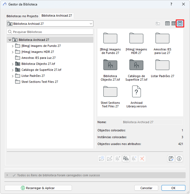Open [BImg] Imagens de Fundo 27 folder thumbnail
This screenshot has width=190, height=194.
[110, 38]
